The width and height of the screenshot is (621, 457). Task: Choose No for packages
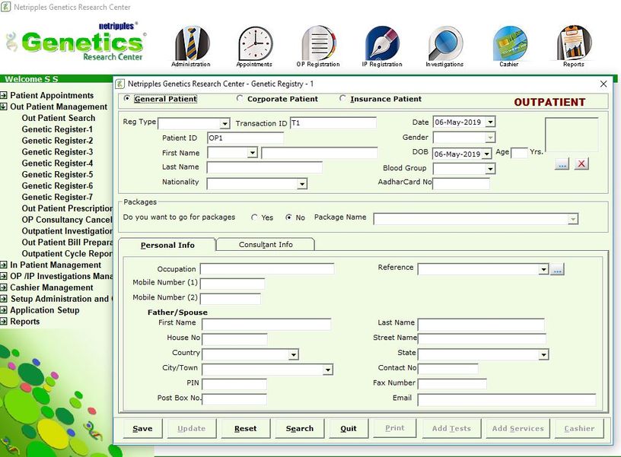[x=288, y=217]
